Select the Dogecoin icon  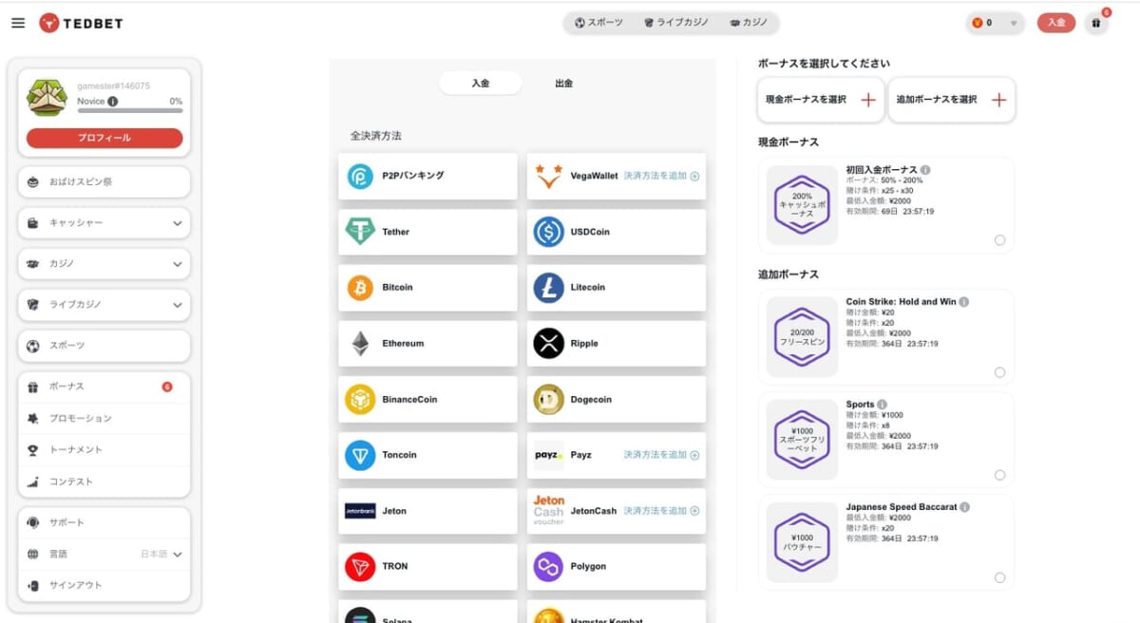pos(548,400)
